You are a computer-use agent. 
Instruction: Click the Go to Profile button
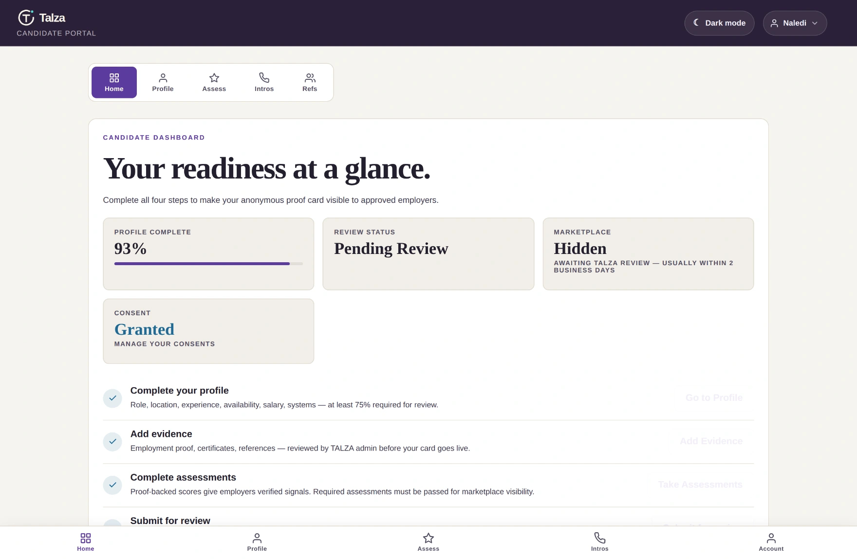click(714, 398)
